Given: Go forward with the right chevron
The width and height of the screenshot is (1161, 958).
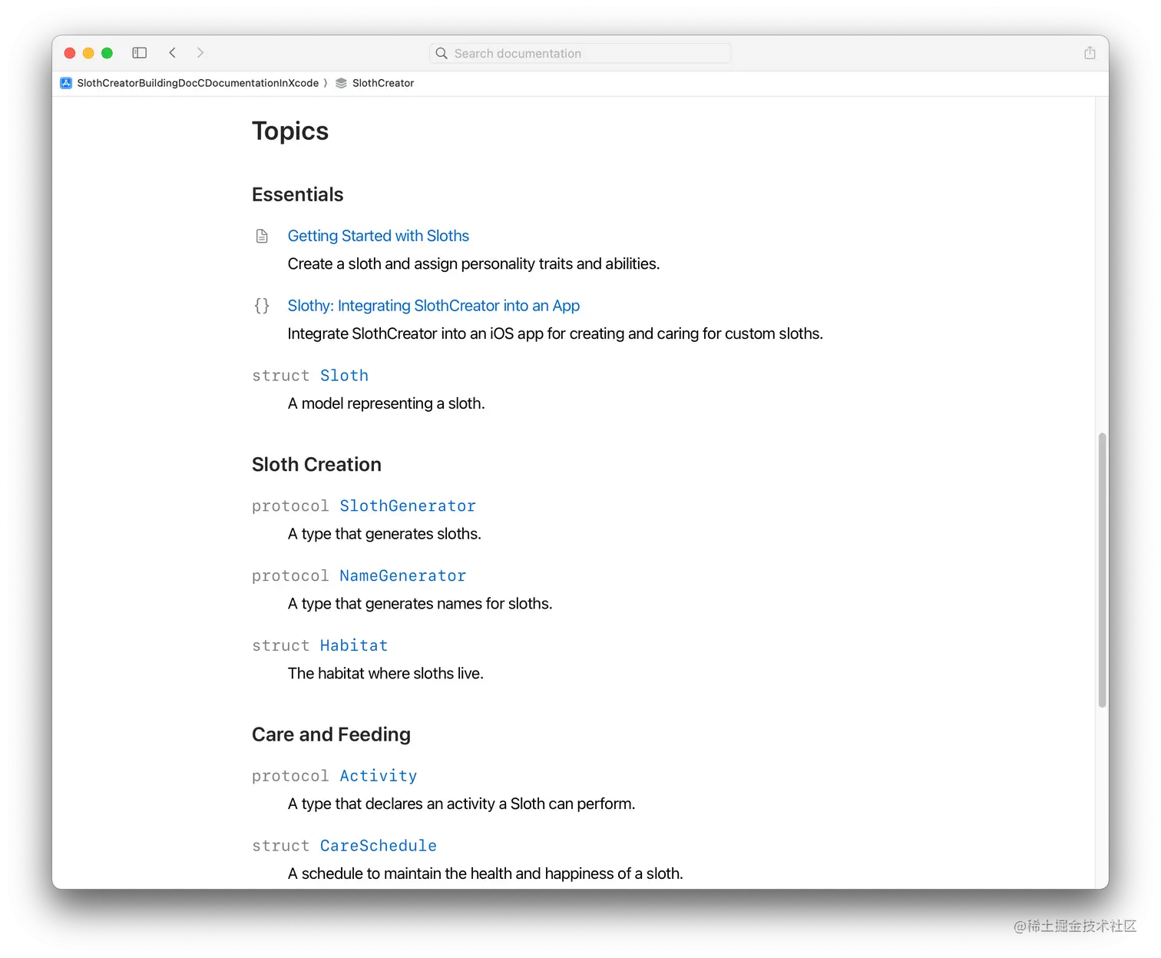Looking at the screenshot, I should point(200,53).
